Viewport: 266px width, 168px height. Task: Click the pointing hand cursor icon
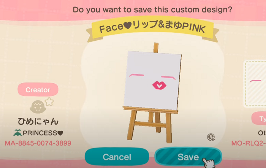[208, 163]
